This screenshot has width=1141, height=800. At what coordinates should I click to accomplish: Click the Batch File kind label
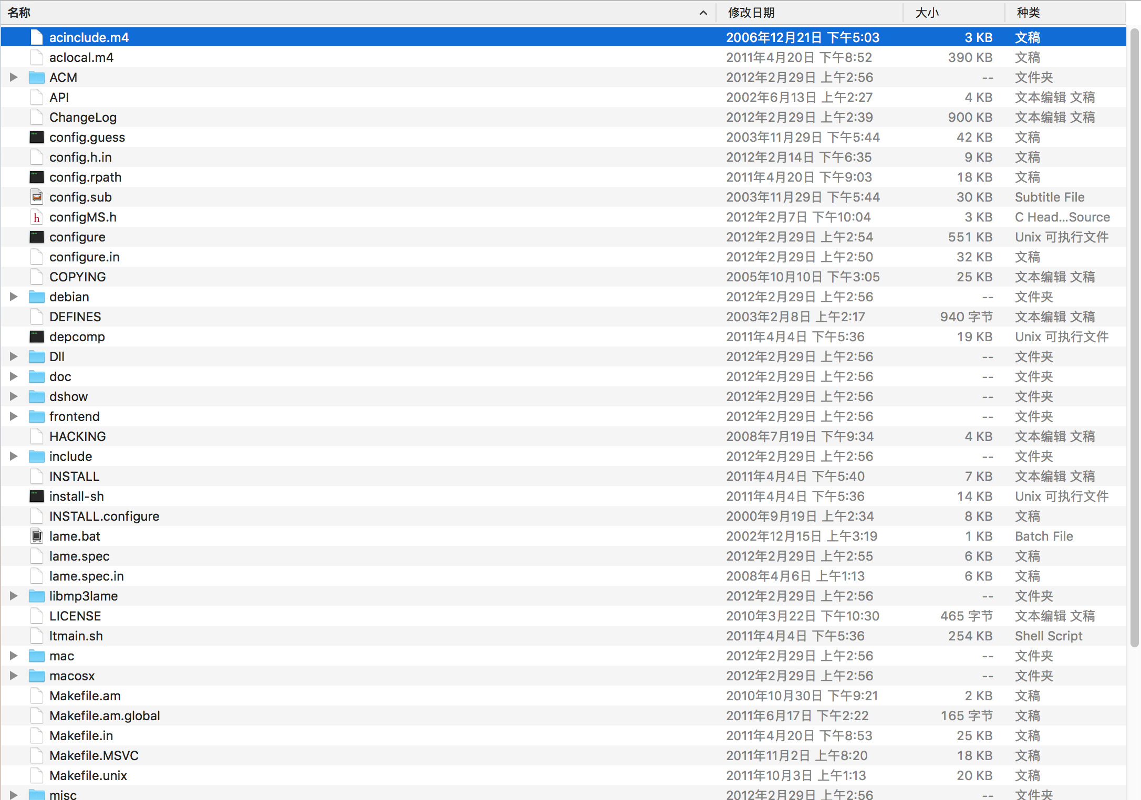click(1044, 536)
